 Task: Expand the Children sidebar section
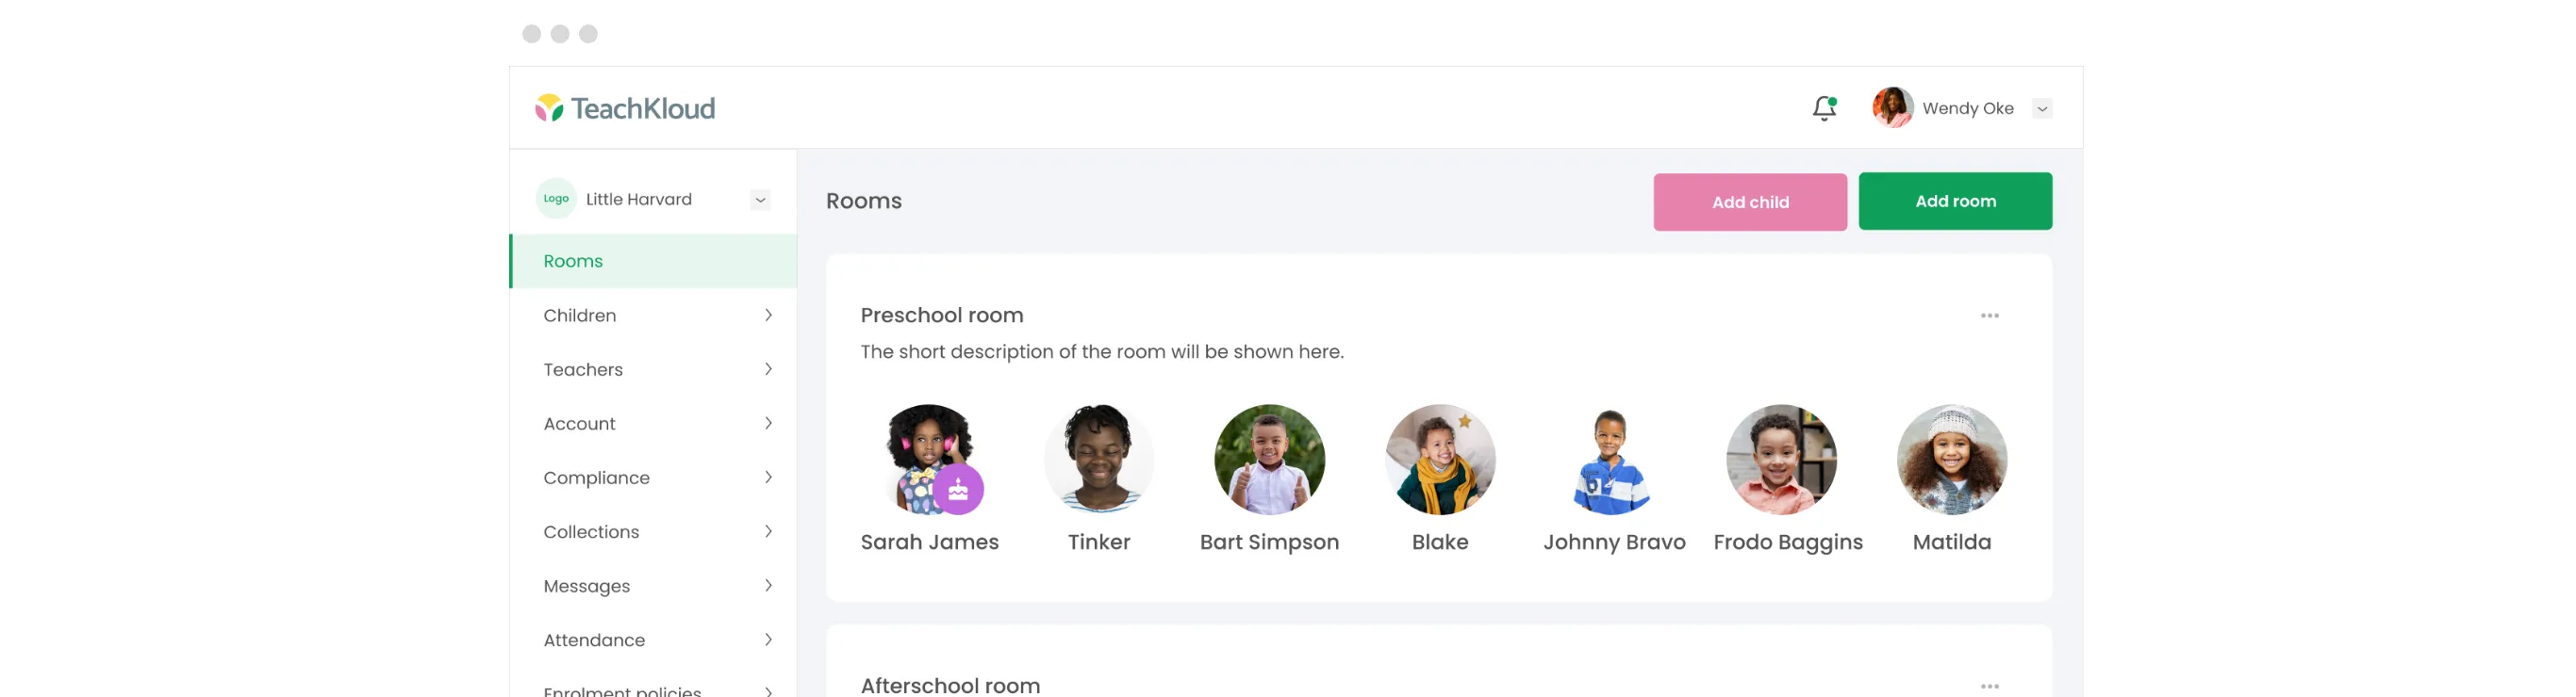tap(653, 316)
